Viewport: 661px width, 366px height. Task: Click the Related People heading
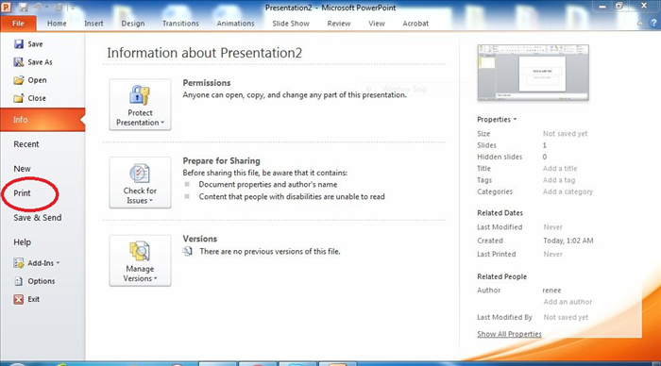[x=501, y=276]
